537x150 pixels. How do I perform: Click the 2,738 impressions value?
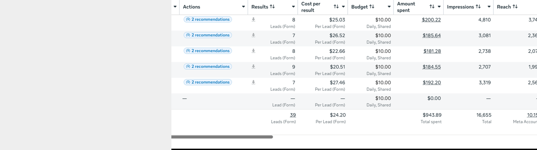click(484, 51)
